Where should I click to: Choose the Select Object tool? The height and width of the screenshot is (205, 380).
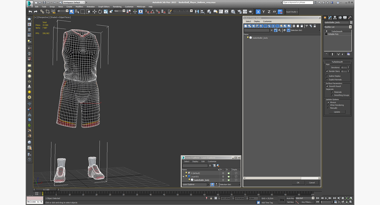click(x=72, y=12)
